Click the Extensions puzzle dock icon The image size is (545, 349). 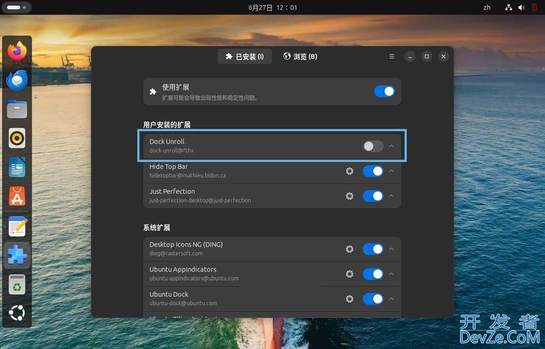coord(17,255)
